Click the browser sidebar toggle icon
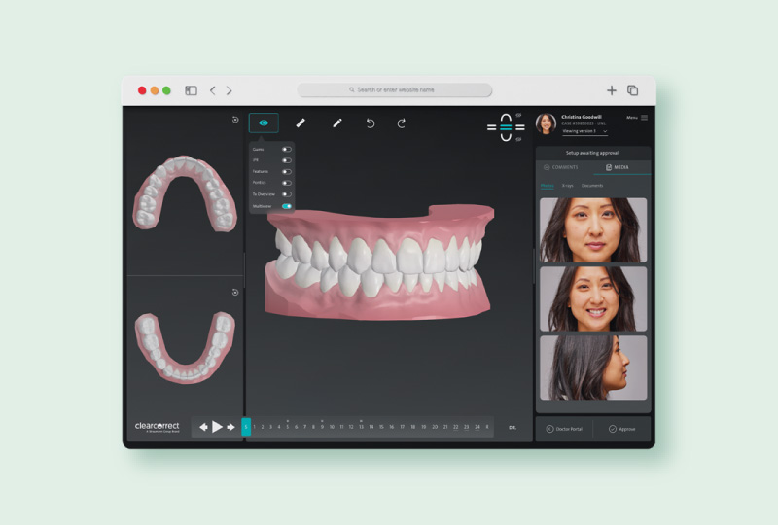The width and height of the screenshot is (778, 525). [191, 90]
